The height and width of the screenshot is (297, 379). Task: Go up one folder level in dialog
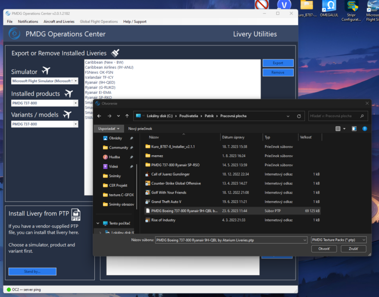point(127,116)
